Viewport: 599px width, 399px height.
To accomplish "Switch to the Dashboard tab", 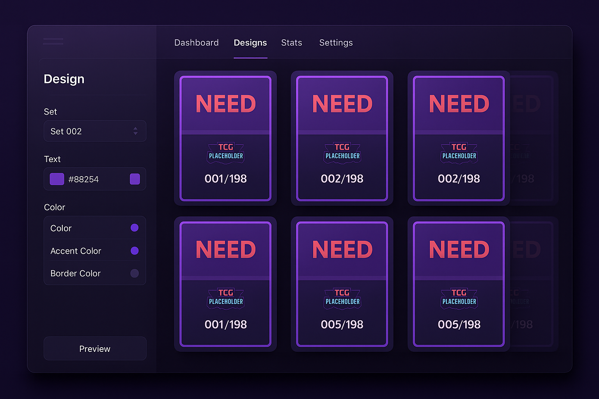I will point(197,42).
